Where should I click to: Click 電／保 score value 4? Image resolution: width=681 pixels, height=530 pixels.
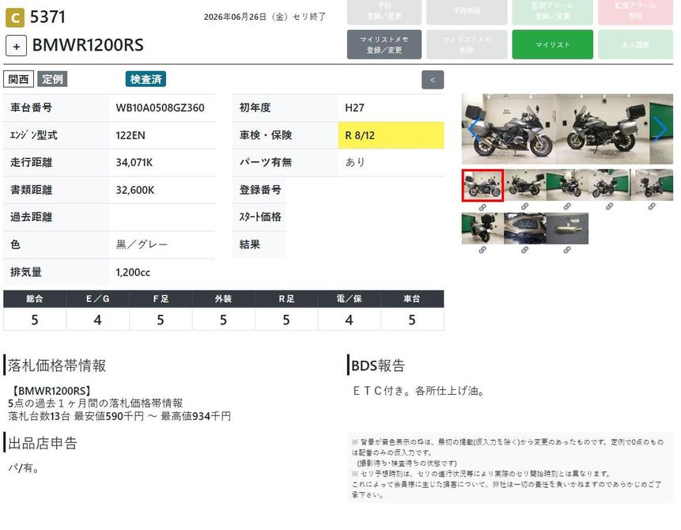click(349, 320)
